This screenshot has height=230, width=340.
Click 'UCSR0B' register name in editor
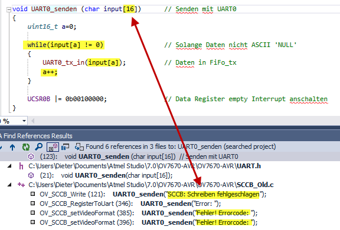pyautogui.click(x=38, y=99)
